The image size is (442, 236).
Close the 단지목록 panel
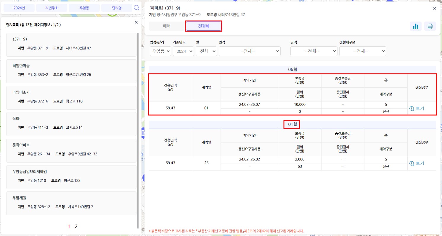(136, 22)
